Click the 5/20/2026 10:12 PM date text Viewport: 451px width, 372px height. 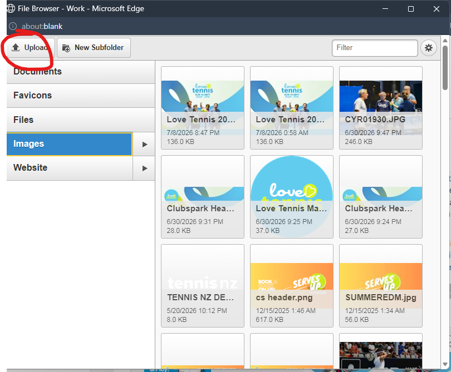pyautogui.click(x=197, y=311)
